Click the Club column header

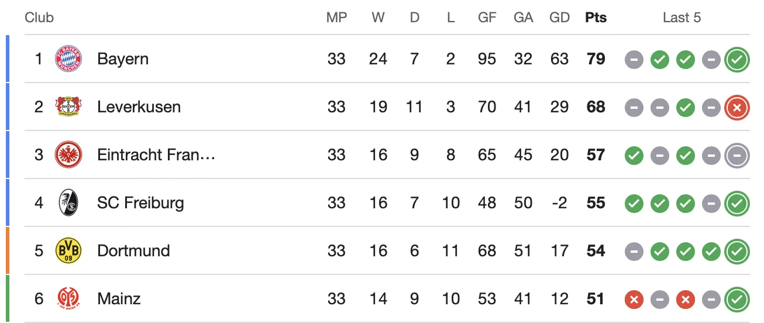[x=39, y=18]
